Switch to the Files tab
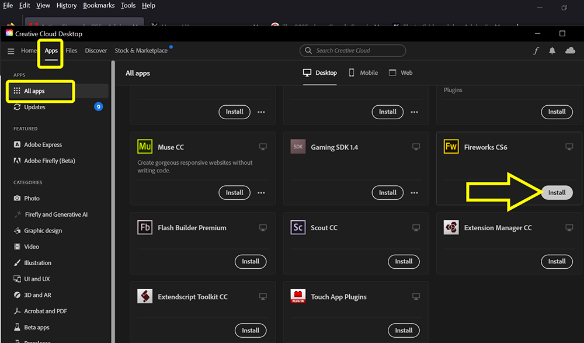This screenshot has width=584, height=343. (x=71, y=51)
